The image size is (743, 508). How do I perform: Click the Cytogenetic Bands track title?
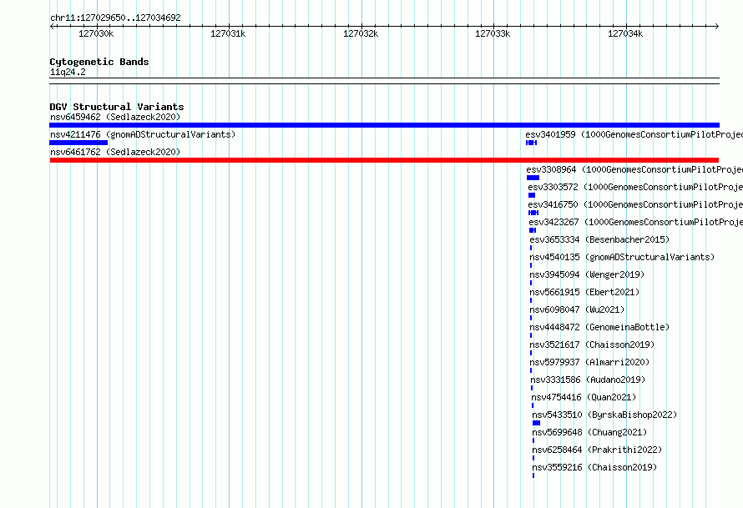pyautogui.click(x=99, y=62)
